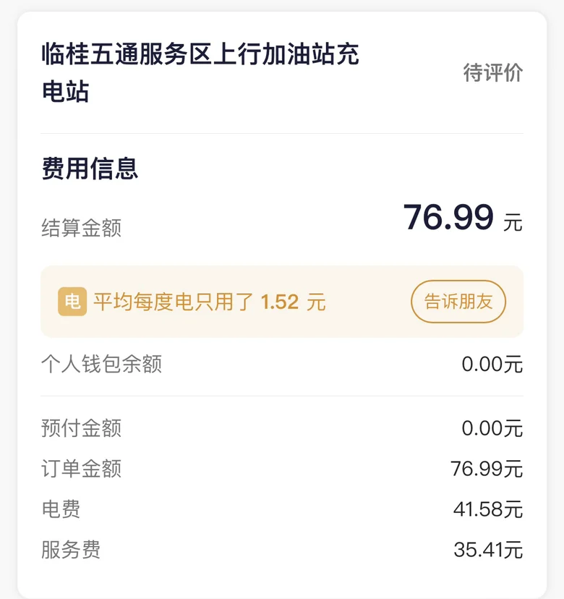This screenshot has height=599, width=564.
Task: Tap the electricity fee 41.58元 value
Action: 488,509
